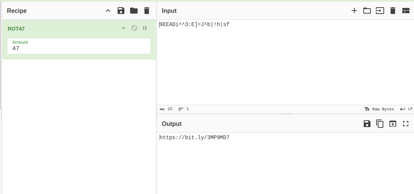Screen dimensions: 414x194
Task: Toggle breakpoint on ROT47 operation
Action: point(145,28)
